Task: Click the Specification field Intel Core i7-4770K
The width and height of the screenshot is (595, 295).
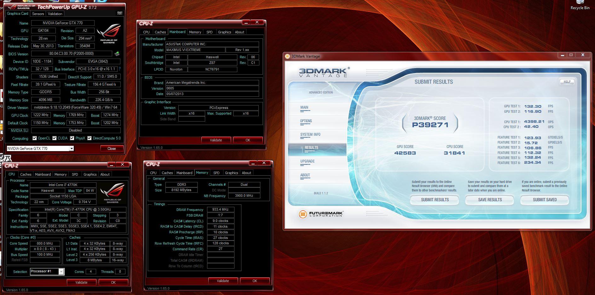Action: 78,210
